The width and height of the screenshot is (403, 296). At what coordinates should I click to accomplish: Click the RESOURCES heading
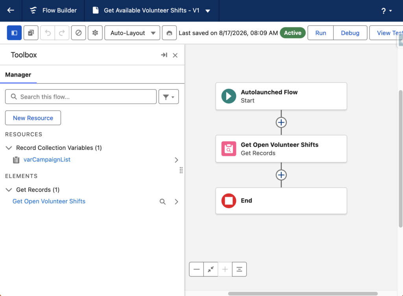[24, 134]
